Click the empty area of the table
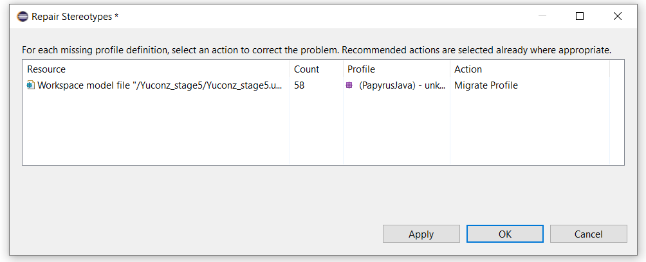Image resolution: width=646 pixels, height=262 pixels. (x=316, y=128)
